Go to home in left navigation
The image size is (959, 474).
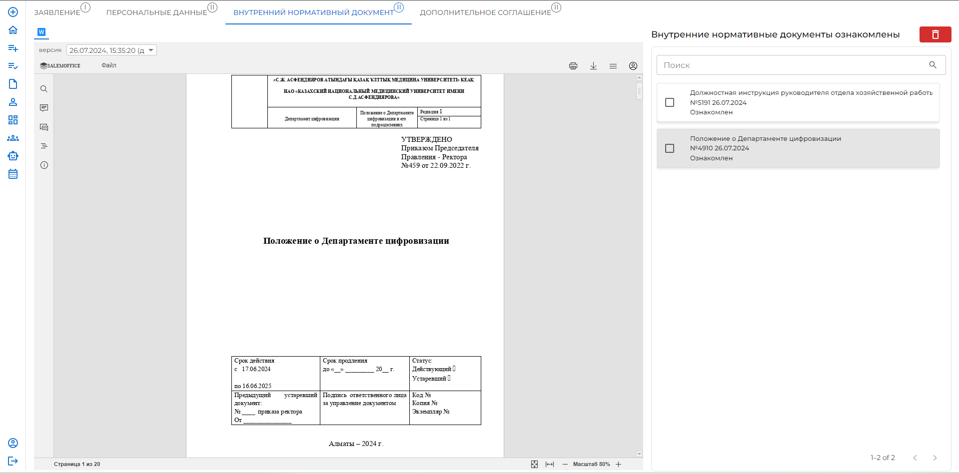pos(13,30)
